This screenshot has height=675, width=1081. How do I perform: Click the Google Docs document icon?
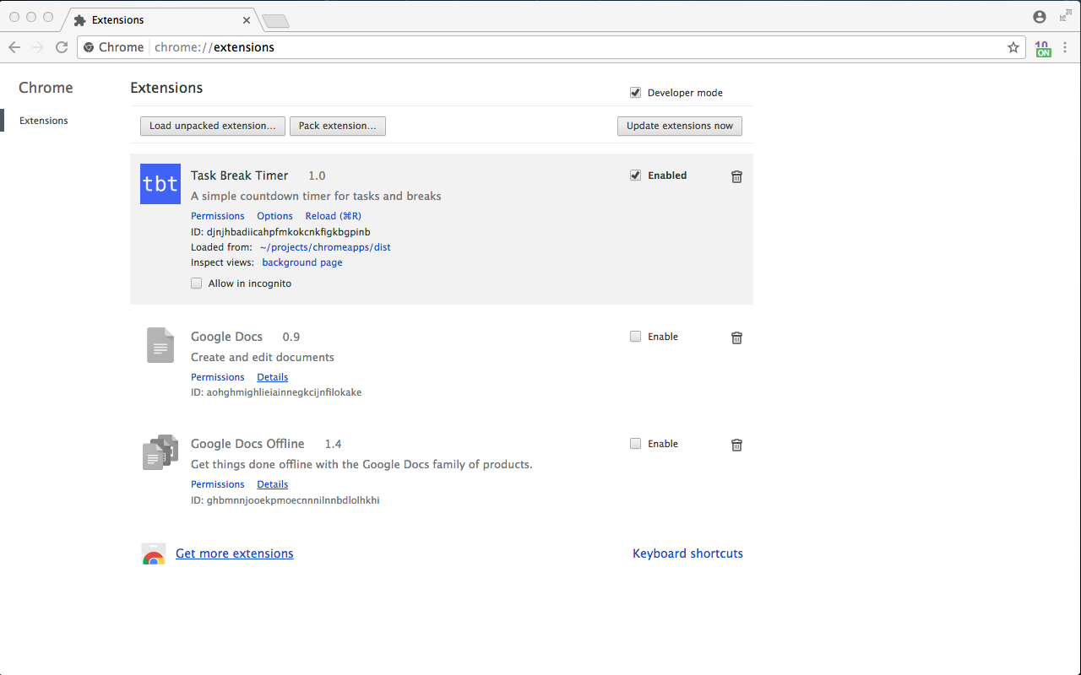point(160,345)
